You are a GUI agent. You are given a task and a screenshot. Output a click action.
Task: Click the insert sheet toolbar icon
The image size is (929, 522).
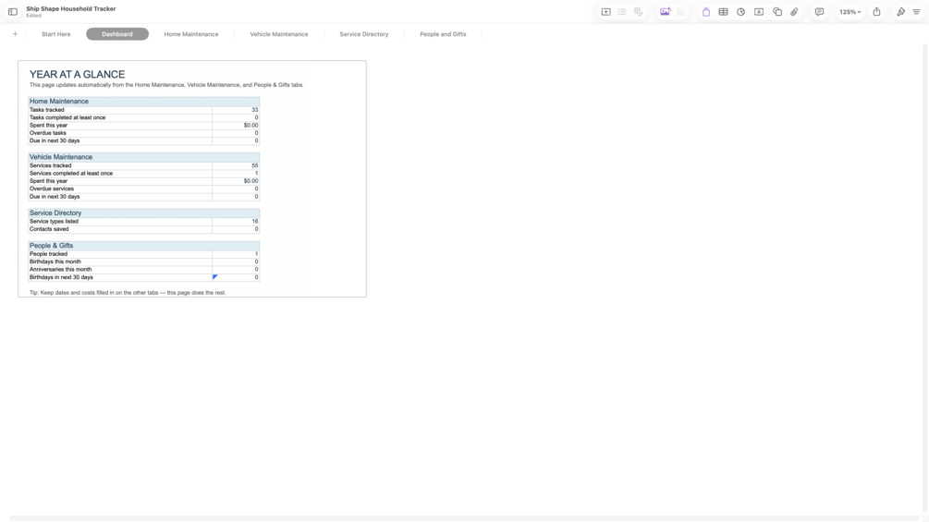click(605, 12)
